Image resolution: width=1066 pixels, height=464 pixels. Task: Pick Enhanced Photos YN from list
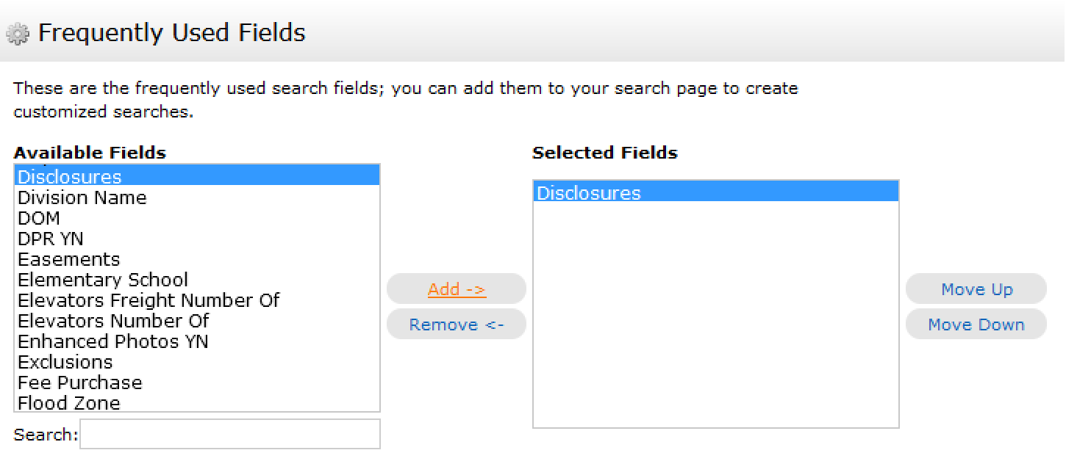click(x=197, y=341)
